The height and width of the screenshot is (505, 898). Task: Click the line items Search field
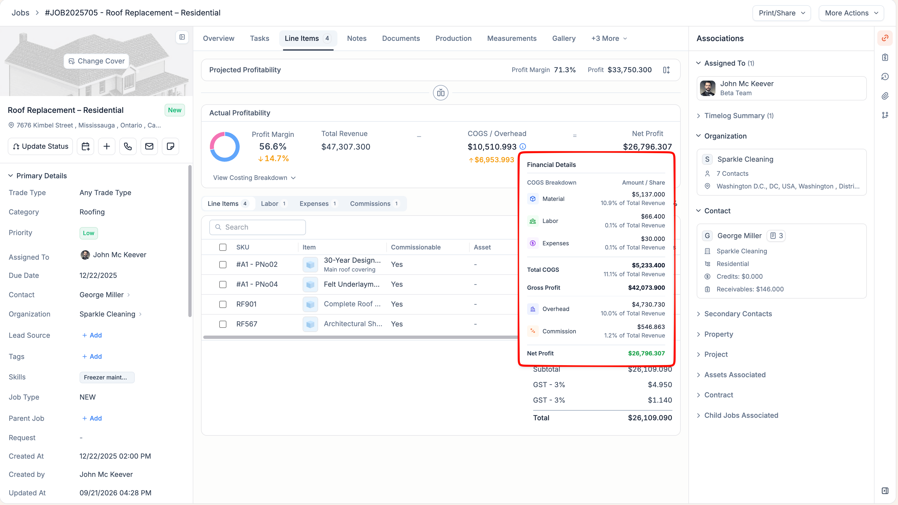[x=258, y=227]
